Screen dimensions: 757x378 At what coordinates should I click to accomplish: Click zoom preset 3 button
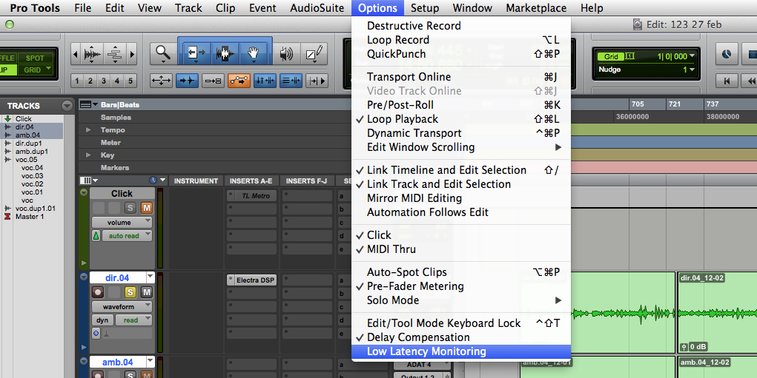[x=103, y=81]
